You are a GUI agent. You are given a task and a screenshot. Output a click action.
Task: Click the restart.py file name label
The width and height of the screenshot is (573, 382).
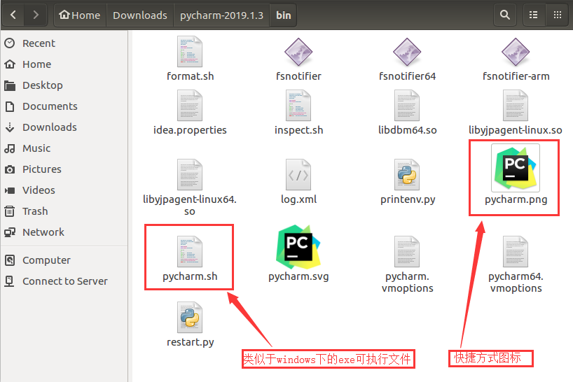click(190, 342)
